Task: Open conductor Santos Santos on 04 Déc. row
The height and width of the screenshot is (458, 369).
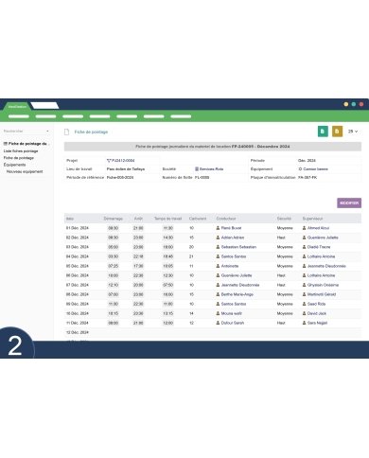Action: (x=234, y=256)
